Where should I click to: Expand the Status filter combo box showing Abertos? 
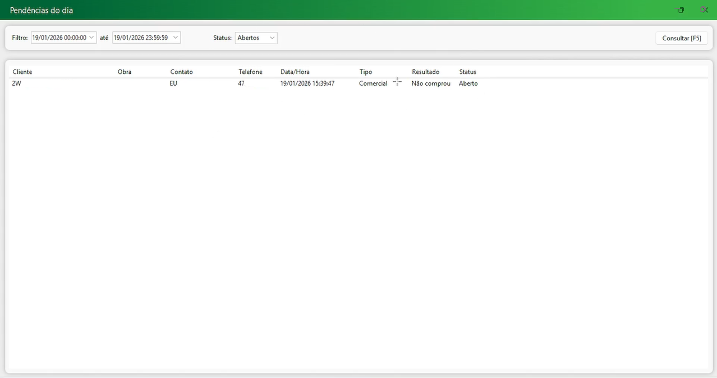272,38
